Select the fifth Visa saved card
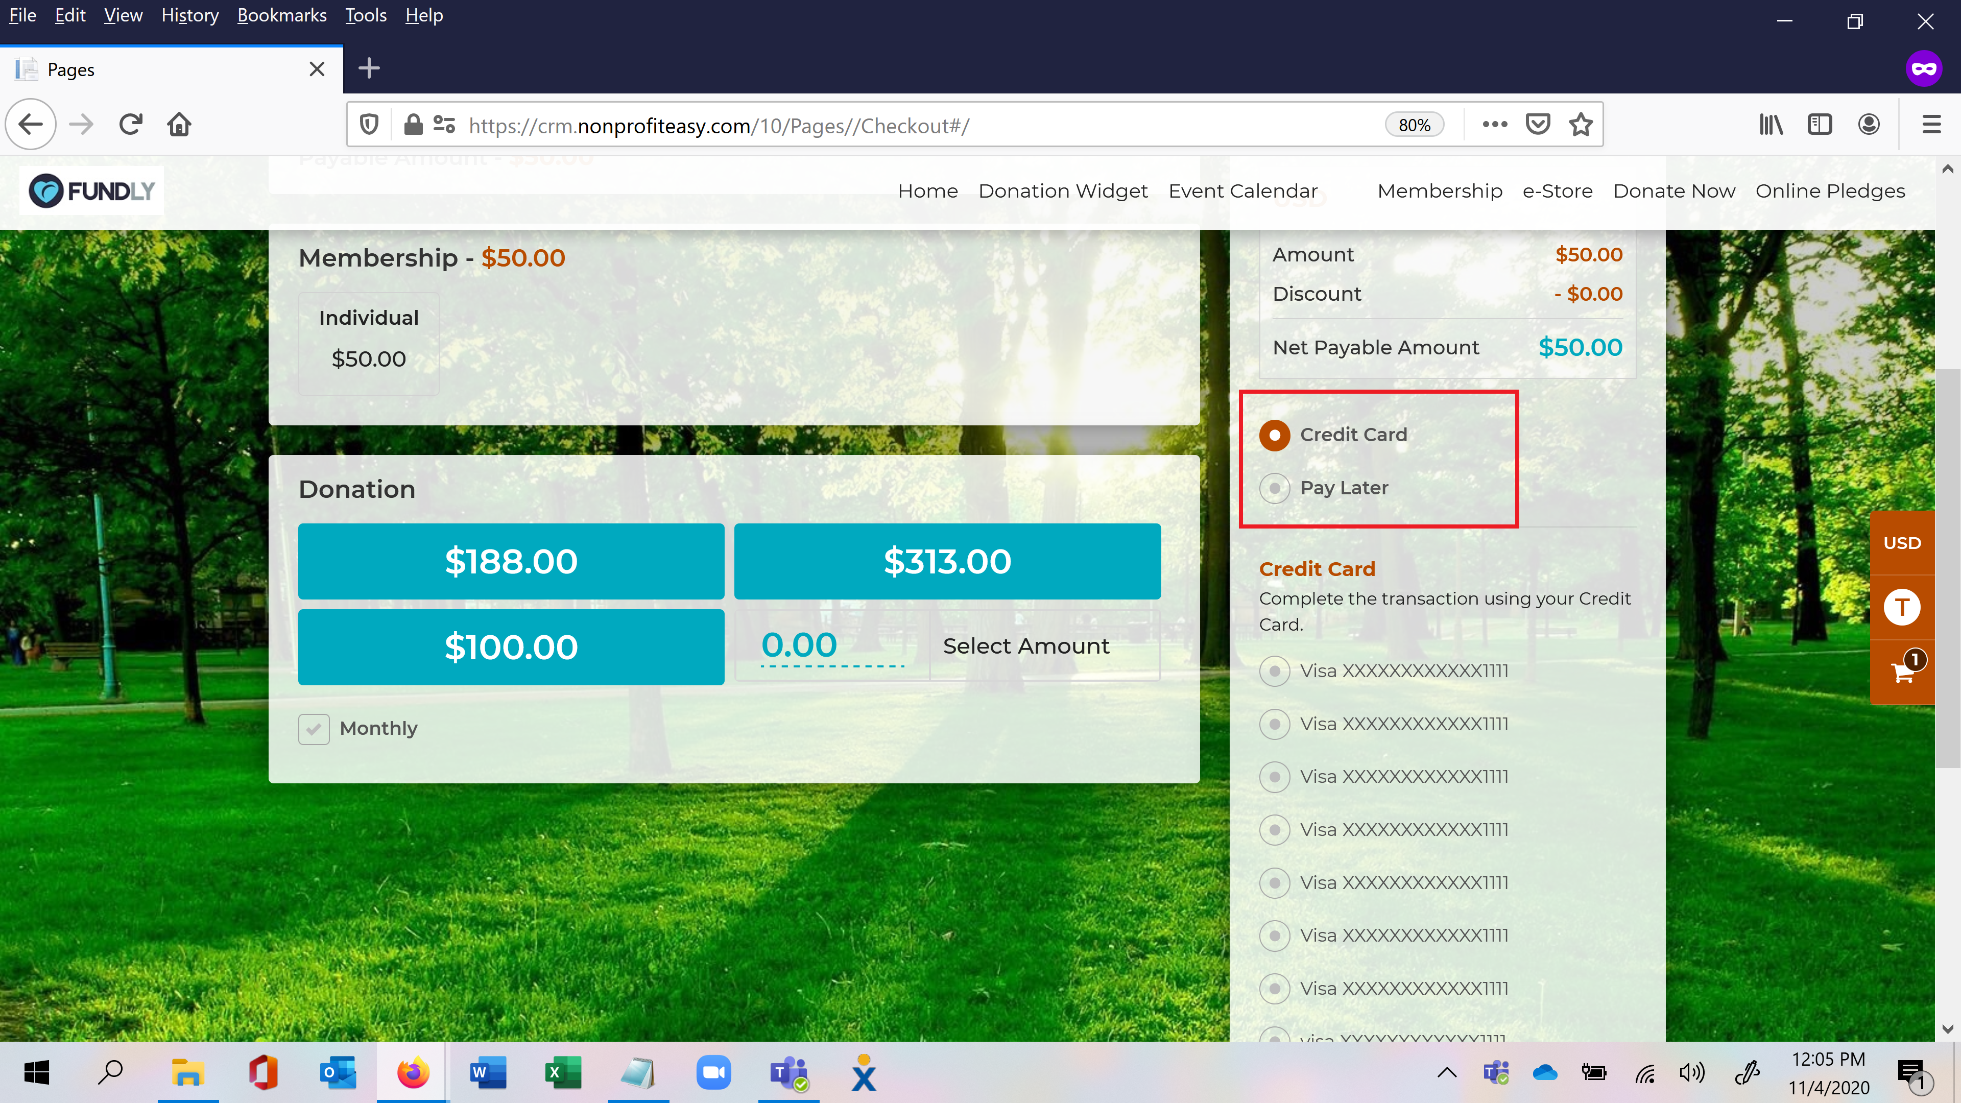 pos(1274,883)
